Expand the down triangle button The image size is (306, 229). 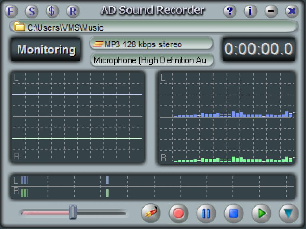point(288,213)
